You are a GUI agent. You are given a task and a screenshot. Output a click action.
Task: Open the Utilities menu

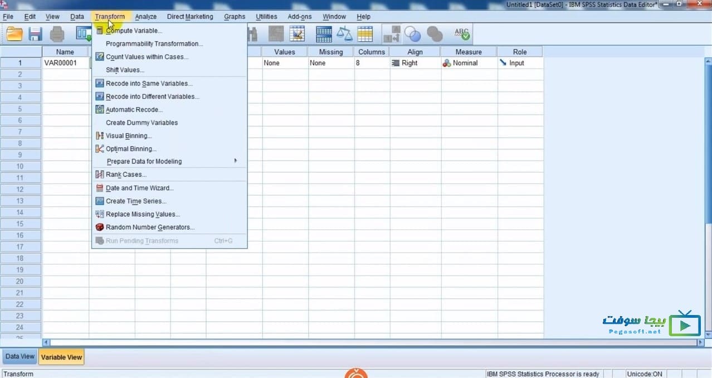266,17
